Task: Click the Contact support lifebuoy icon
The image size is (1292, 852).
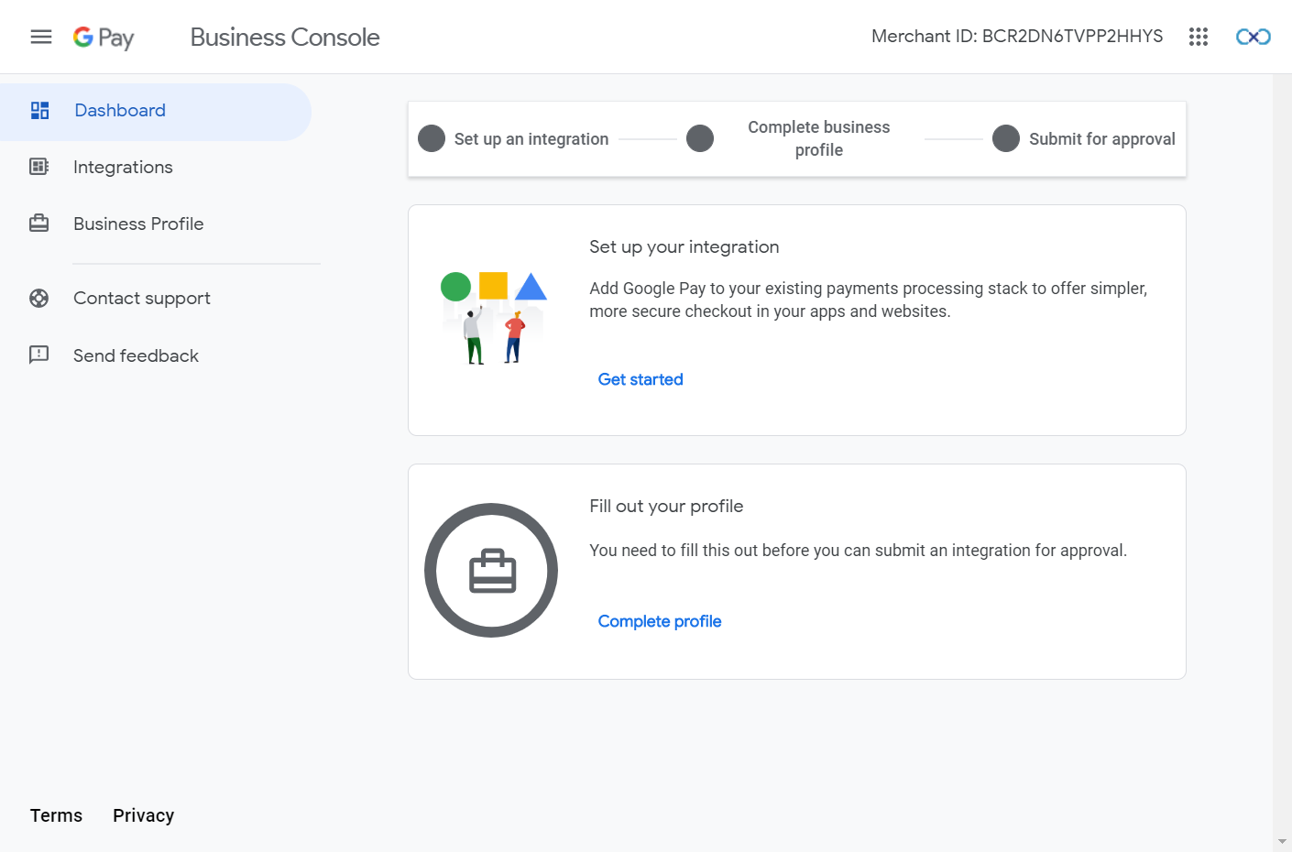Action: pyautogui.click(x=39, y=298)
